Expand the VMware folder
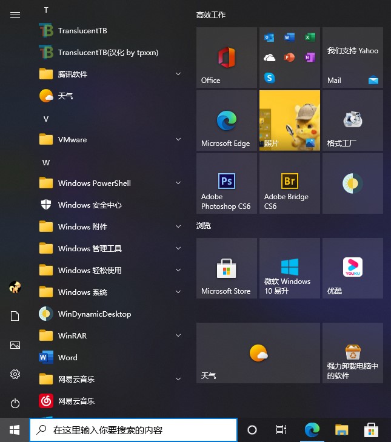 click(x=111, y=139)
